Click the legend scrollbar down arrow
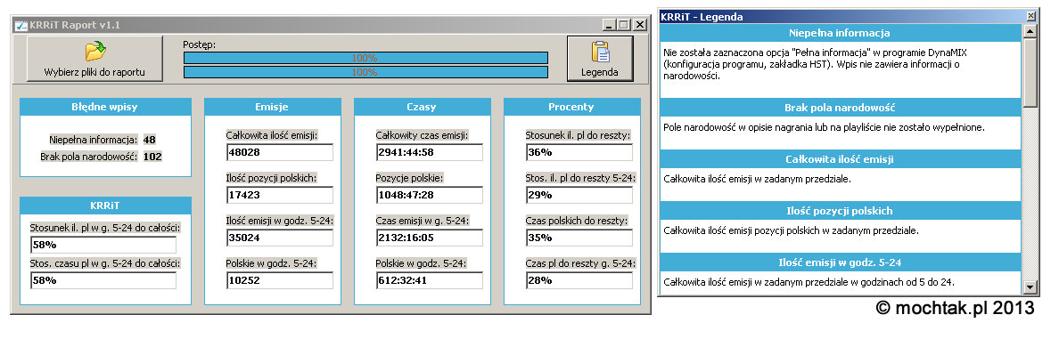This screenshot has width=1059, height=339. click(x=1030, y=287)
